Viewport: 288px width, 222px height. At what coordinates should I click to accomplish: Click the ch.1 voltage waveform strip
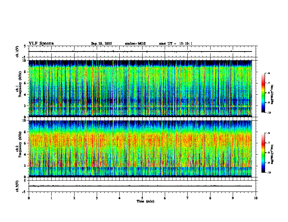click(x=142, y=52)
